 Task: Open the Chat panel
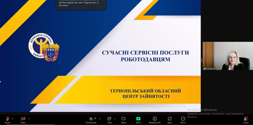point(110,120)
